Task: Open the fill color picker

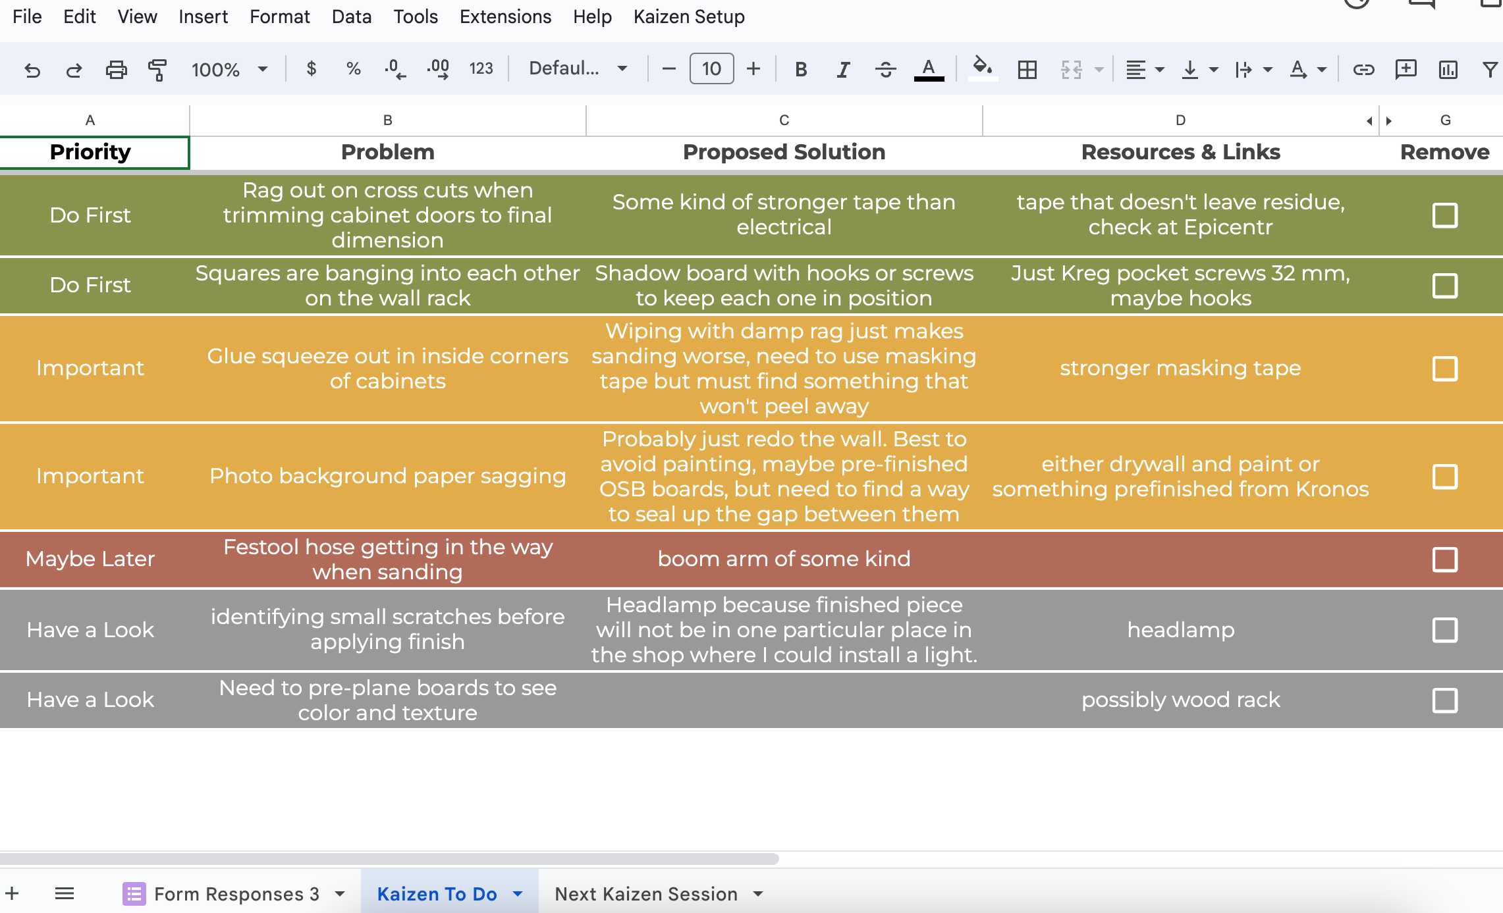Action: click(982, 68)
